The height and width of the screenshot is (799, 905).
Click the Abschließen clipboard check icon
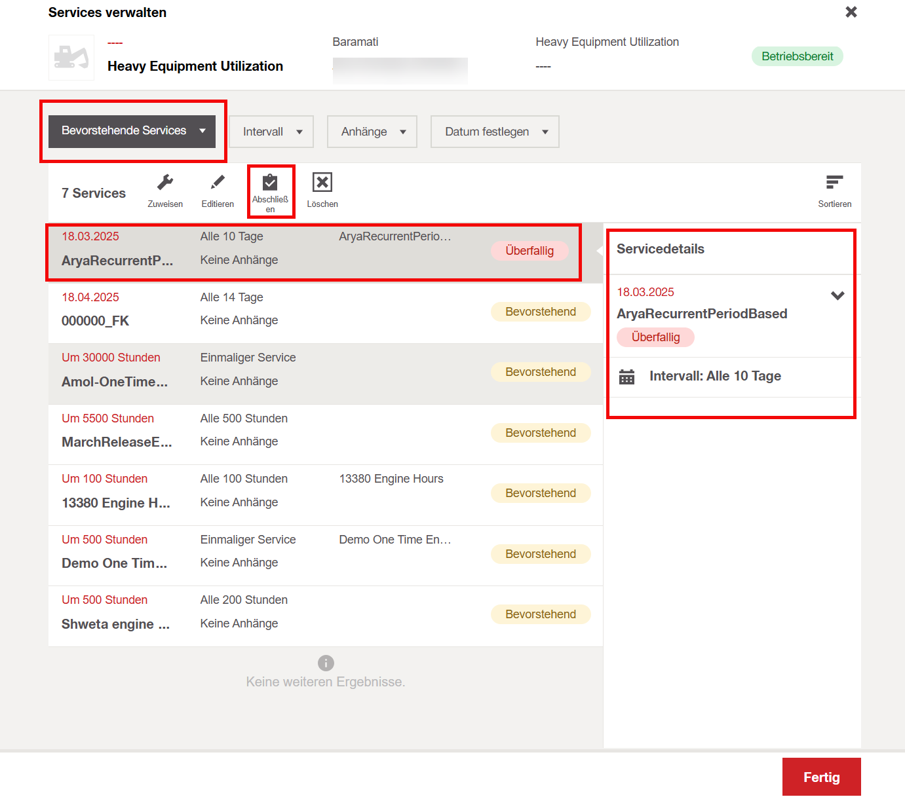coord(270,182)
